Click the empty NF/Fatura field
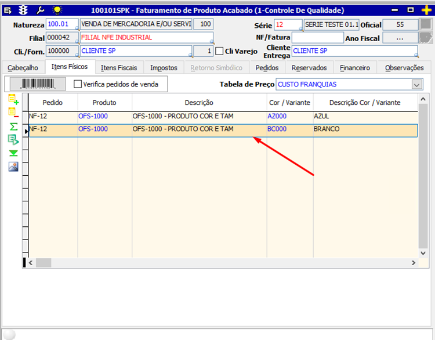The image size is (435, 340). 318,38
